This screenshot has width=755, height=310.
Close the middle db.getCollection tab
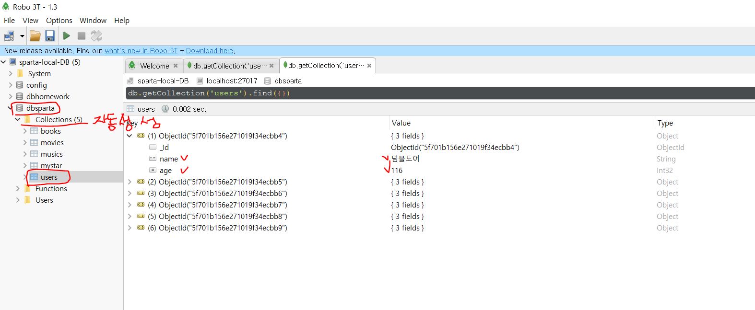point(271,66)
